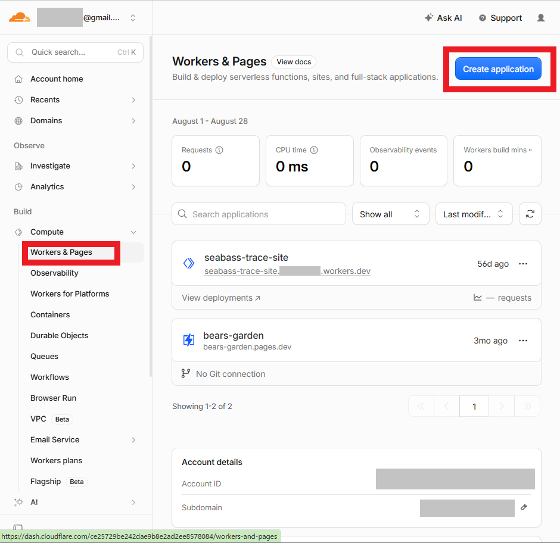Open Workers plans page
Image resolution: width=560 pixels, height=543 pixels.
56,460
